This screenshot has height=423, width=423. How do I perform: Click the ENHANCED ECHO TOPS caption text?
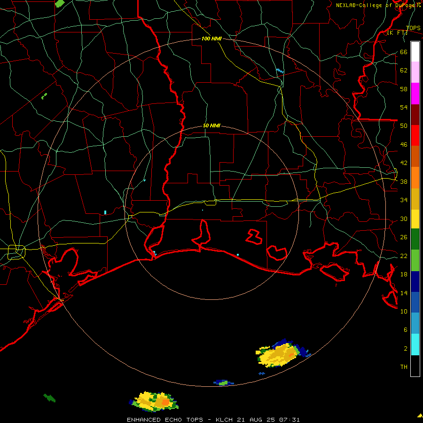click(165, 420)
